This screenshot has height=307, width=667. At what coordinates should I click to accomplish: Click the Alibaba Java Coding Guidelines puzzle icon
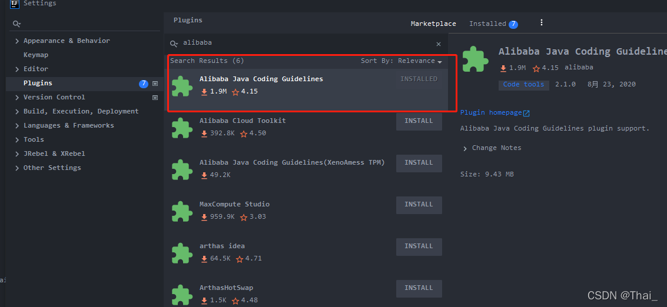(x=182, y=86)
